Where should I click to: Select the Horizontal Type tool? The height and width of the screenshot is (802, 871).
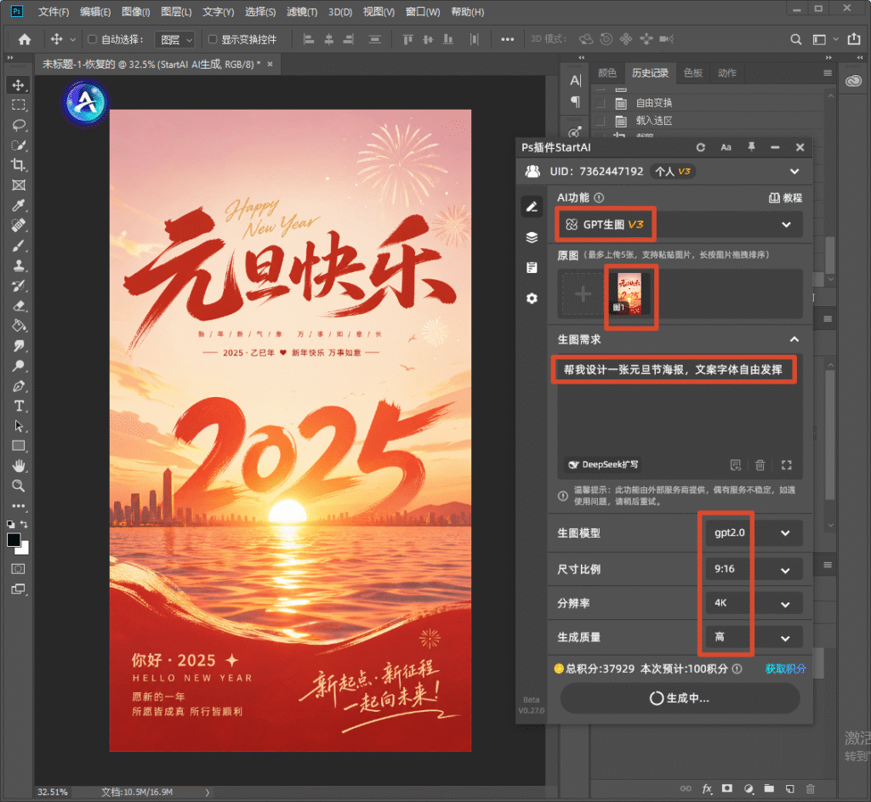pyautogui.click(x=19, y=406)
